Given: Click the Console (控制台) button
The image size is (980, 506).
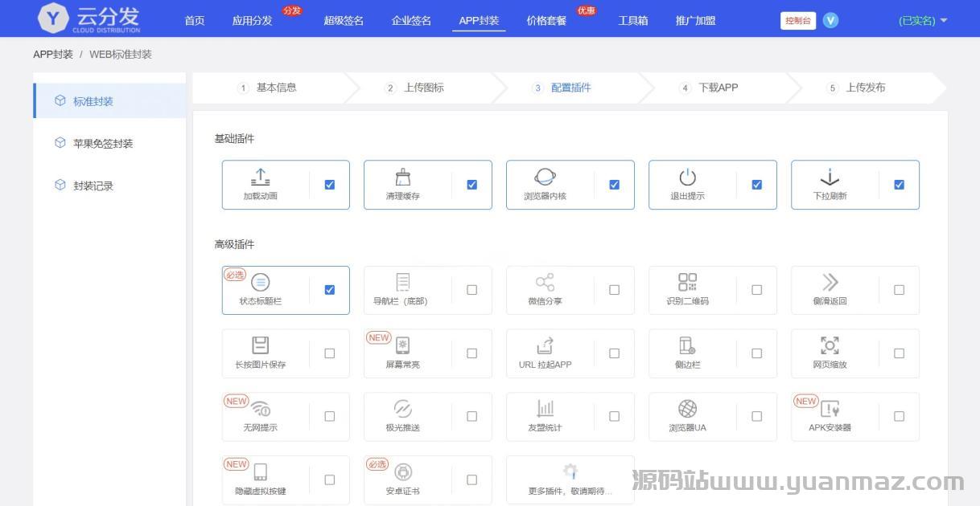Looking at the screenshot, I should [x=797, y=21].
